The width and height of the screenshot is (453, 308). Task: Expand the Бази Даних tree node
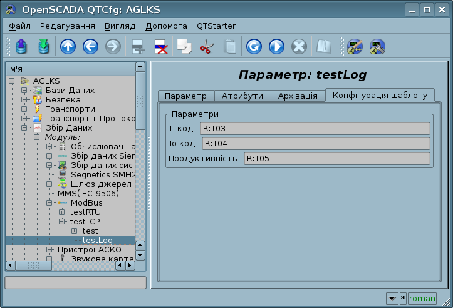(x=24, y=91)
